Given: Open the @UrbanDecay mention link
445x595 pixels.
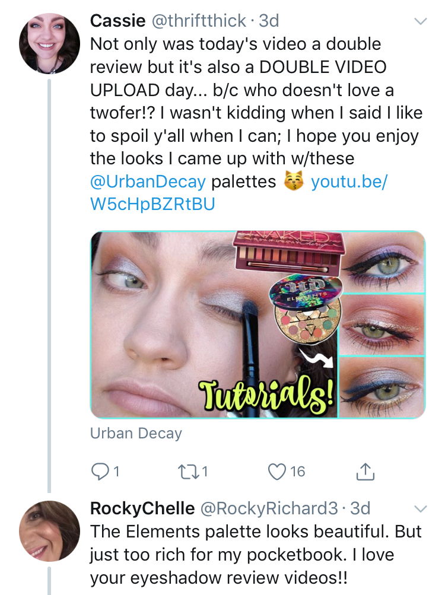Looking at the screenshot, I should [148, 182].
